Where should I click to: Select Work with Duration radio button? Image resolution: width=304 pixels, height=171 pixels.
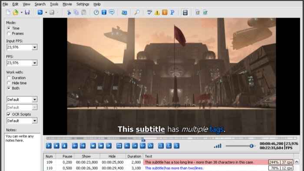click(x=9, y=78)
